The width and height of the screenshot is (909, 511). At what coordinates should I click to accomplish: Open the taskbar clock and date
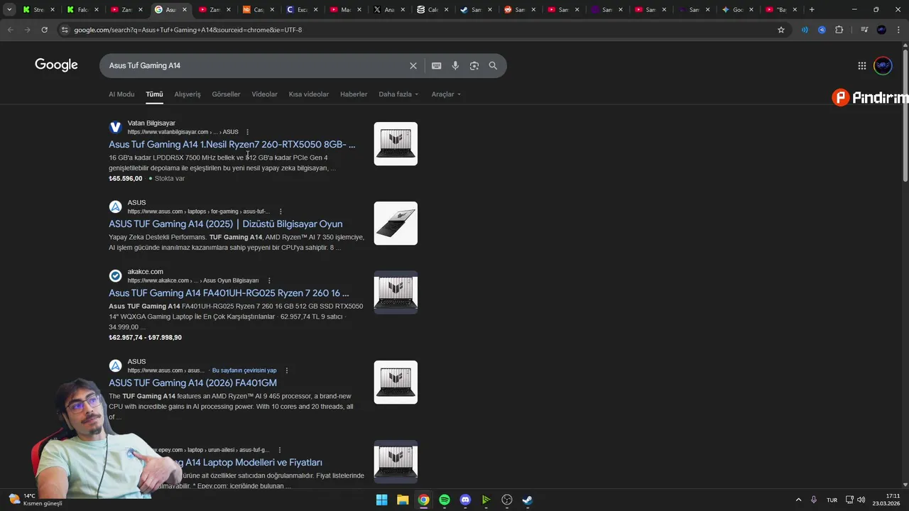[886, 500]
